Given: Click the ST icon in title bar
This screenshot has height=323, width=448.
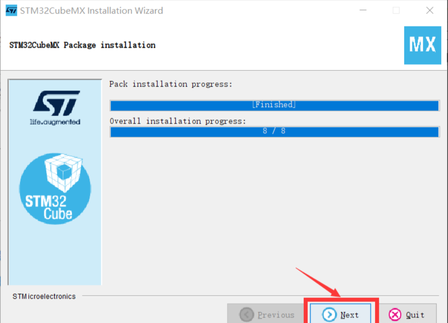Looking at the screenshot, I should coord(11,10).
